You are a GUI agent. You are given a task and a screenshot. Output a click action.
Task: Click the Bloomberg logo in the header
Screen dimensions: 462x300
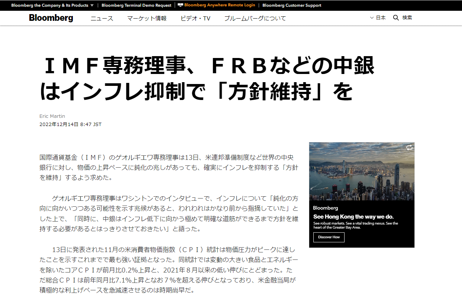pos(51,18)
